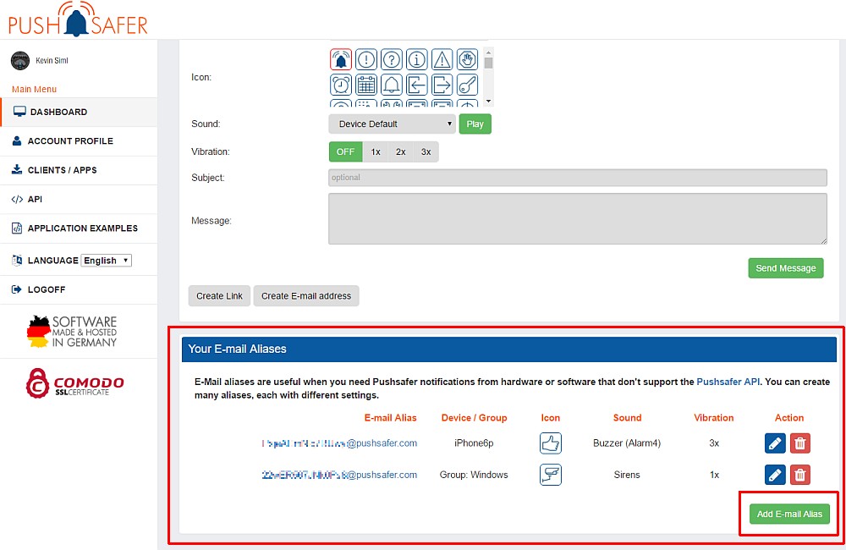Open the alias address in the Group: Windows row
The width and height of the screenshot is (846, 550).
click(x=339, y=475)
